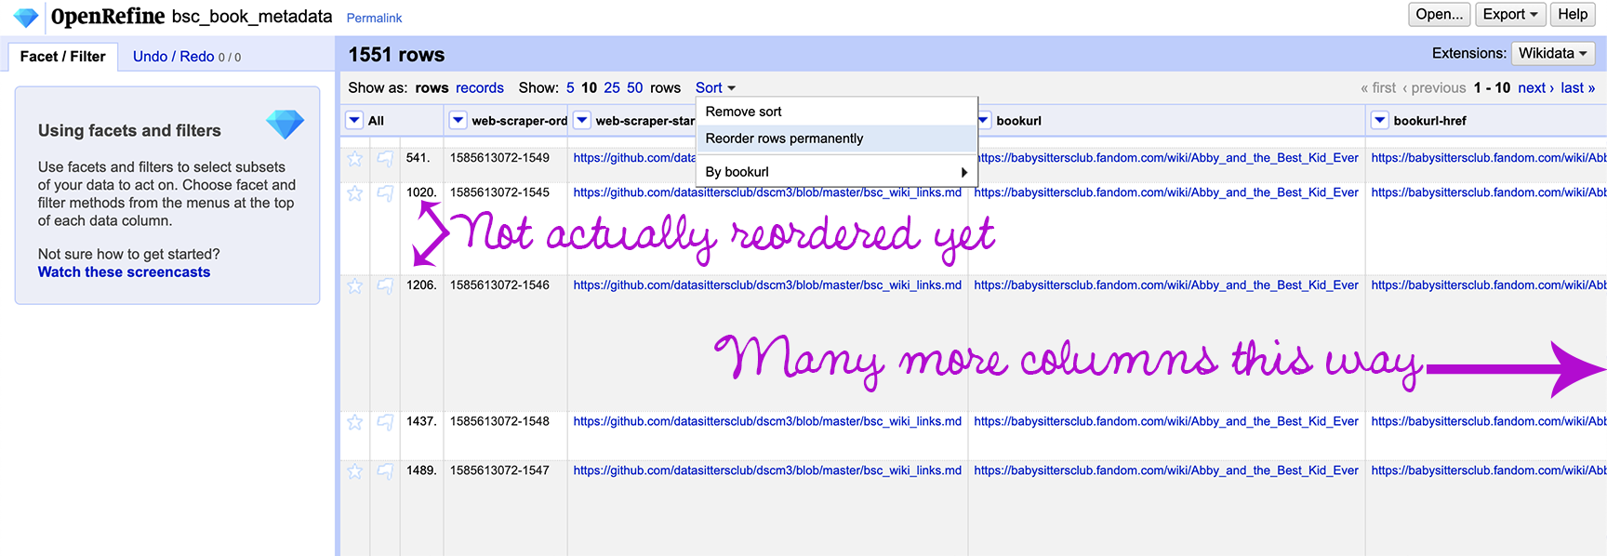Show 25 rows per page

[x=612, y=87]
